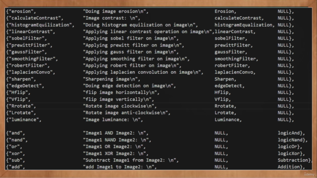317x178 pixels.
Task: Click the Erosion function name
Action: click(224, 11)
